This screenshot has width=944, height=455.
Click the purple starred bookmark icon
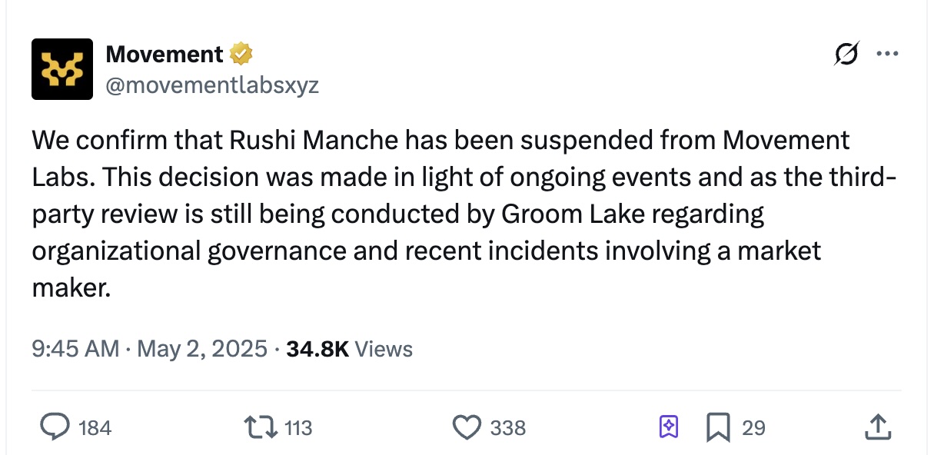pyautogui.click(x=669, y=427)
